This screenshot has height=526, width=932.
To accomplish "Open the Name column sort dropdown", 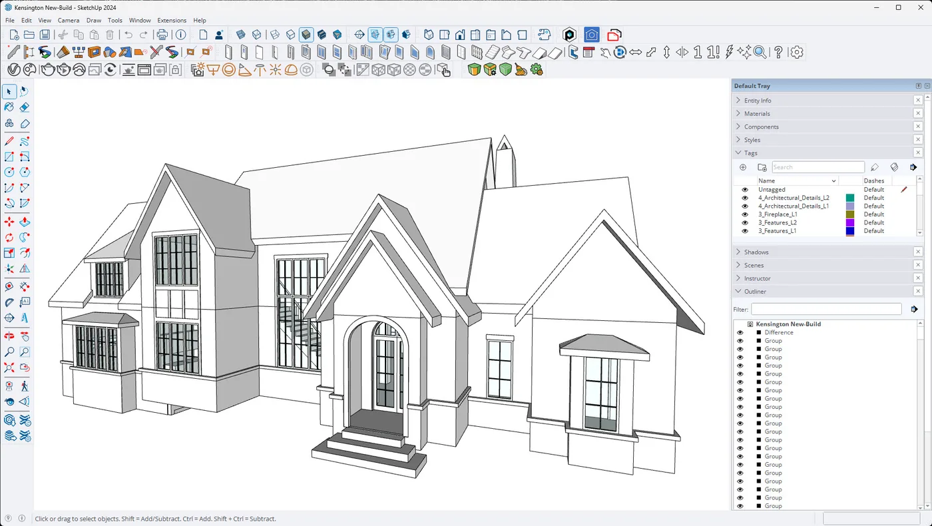I will point(833,180).
